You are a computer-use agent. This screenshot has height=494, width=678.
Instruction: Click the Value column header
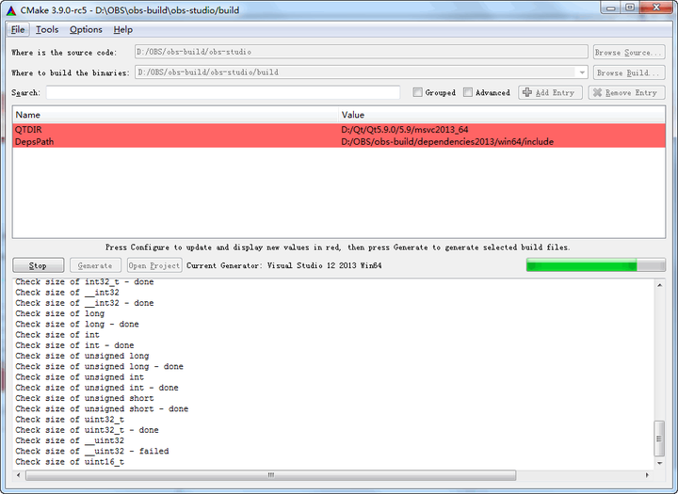tap(502, 115)
